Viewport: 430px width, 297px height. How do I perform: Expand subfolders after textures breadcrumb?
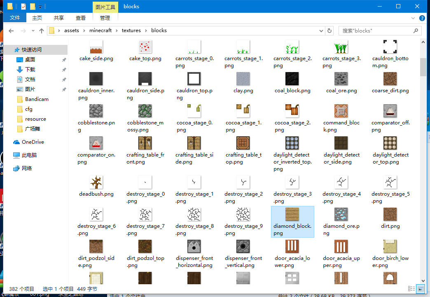coord(146,31)
